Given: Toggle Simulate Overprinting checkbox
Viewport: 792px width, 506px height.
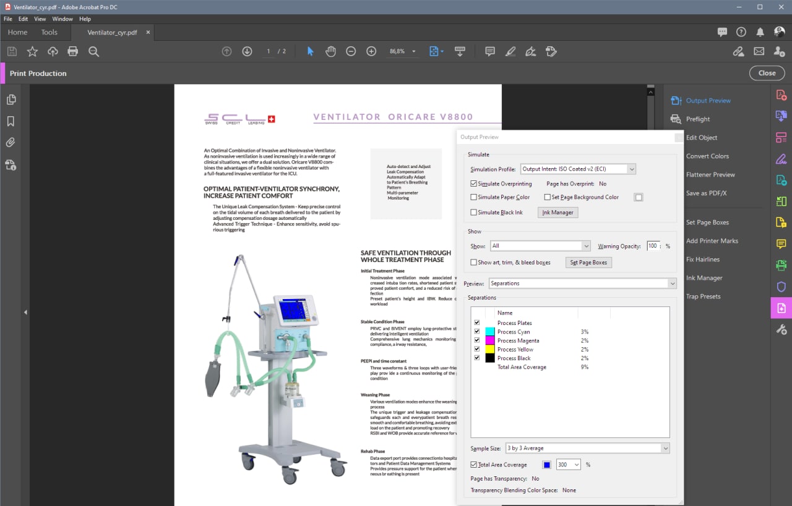Looking at the screenshot, I should (474, 183).
